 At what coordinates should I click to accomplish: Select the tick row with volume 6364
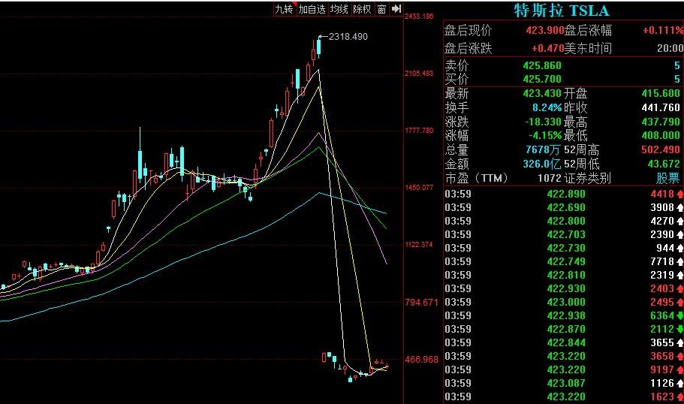[x=564, y=315]
